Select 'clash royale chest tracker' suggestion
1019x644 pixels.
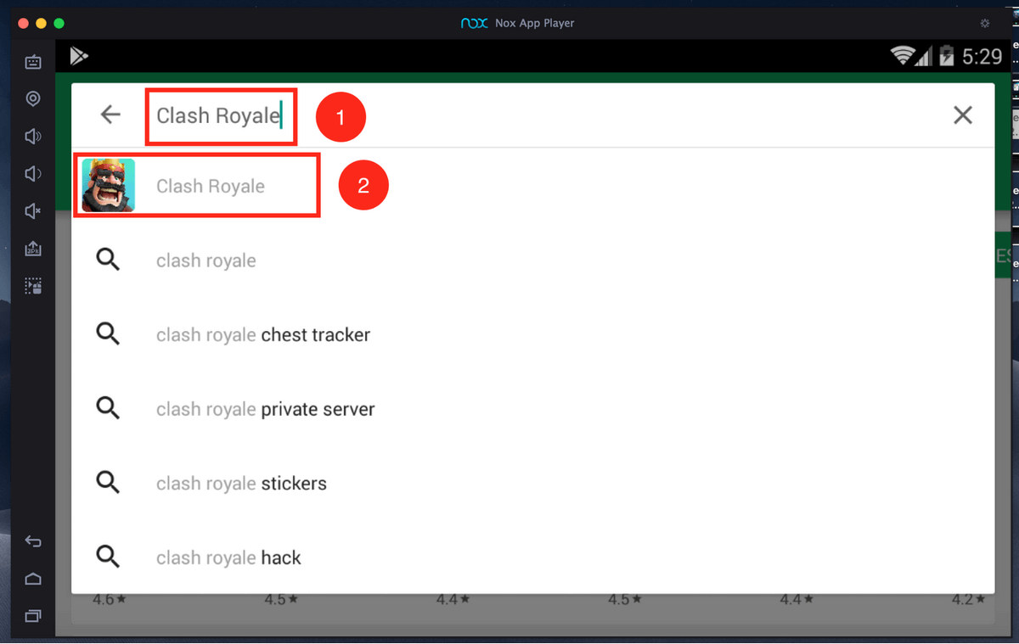[x=532, y=334]
